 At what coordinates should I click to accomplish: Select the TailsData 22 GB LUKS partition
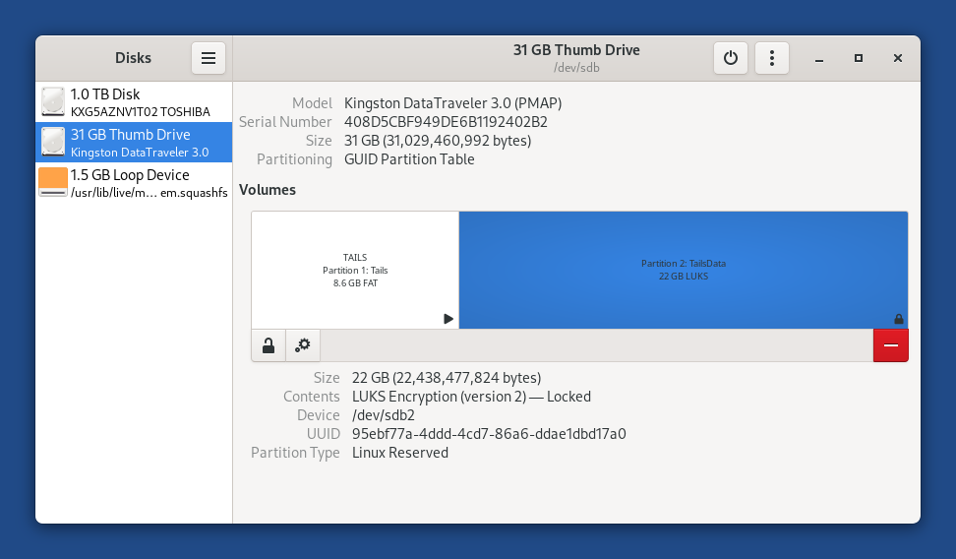pos(683,270)
